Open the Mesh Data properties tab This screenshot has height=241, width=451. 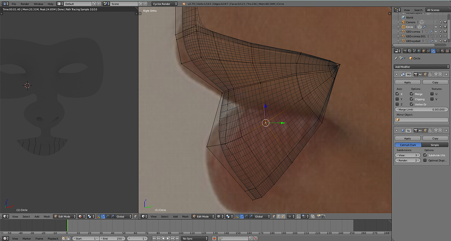coord(438,51)
